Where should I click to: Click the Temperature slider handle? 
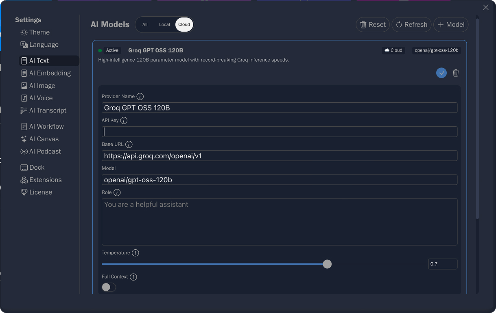[327, 264]
